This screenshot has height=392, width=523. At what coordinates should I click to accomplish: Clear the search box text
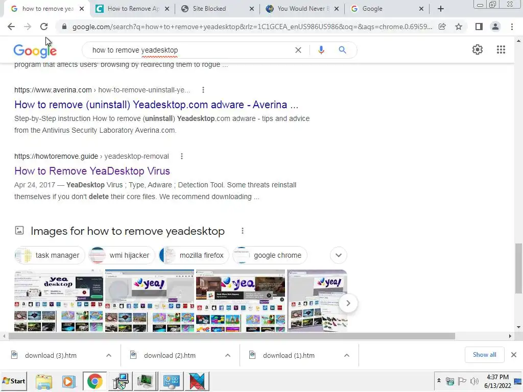[298, 50]
